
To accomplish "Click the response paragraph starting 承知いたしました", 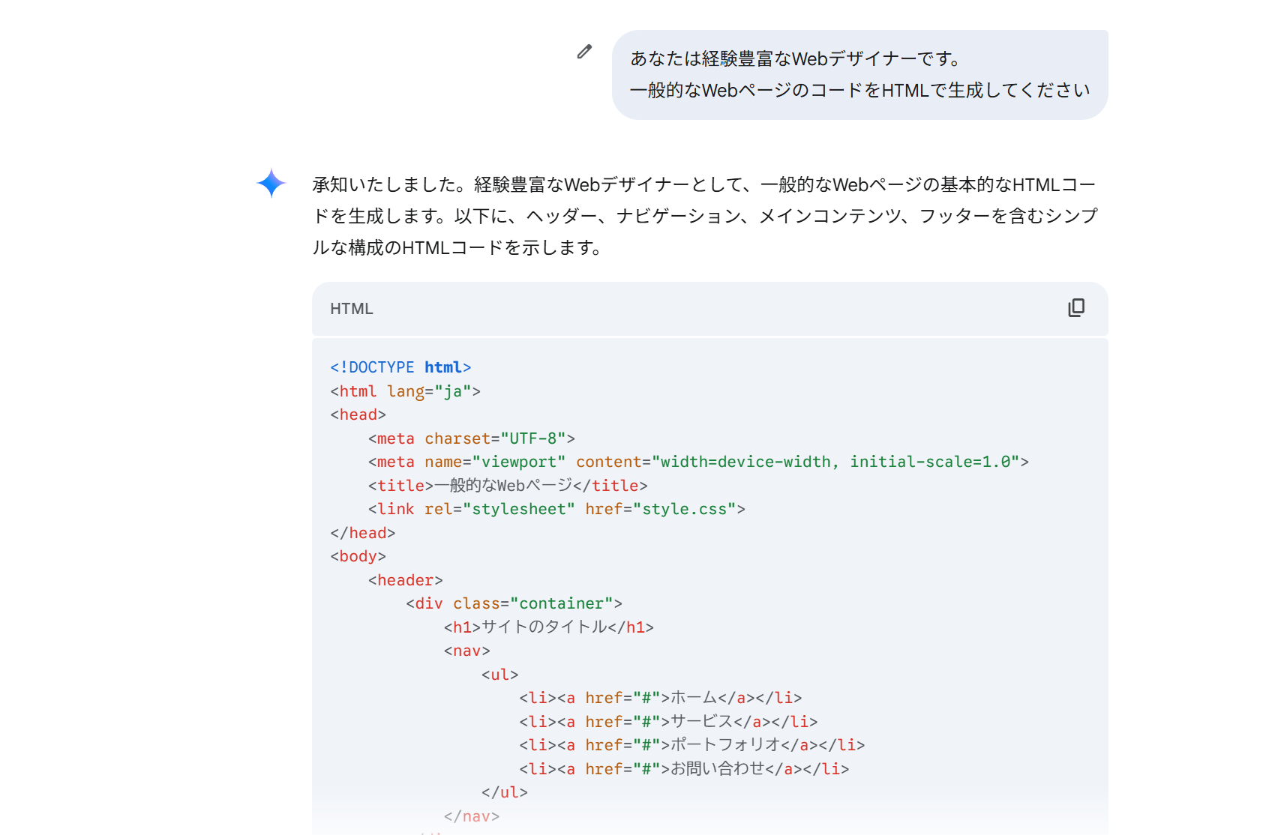I will click(x=705, y=216).
